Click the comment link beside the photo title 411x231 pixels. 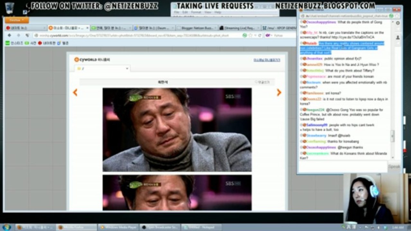pos(262,82)
